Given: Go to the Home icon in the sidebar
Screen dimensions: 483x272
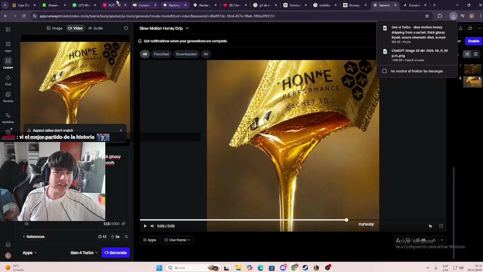Looking at the screenshot, I should click(x=8, y=244).
